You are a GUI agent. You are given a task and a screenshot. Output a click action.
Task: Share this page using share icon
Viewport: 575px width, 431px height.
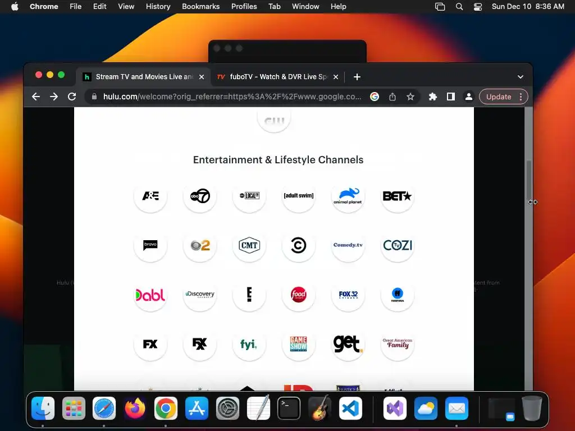click(x=393, y=97)
